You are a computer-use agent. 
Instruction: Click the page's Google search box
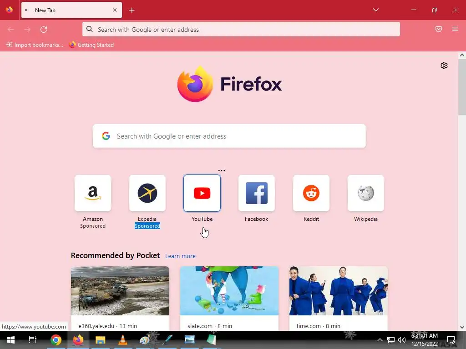click(x=229, y=136)
